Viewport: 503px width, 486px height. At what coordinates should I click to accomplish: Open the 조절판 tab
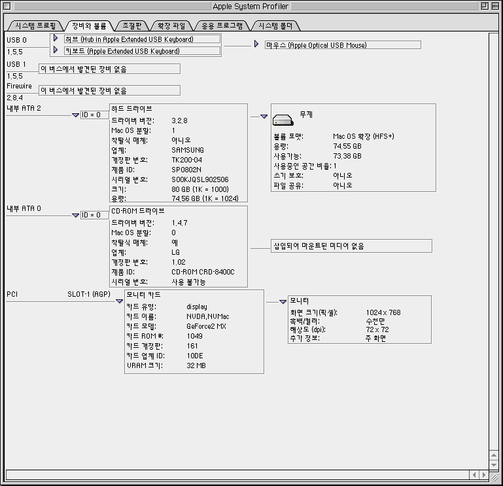132,26
